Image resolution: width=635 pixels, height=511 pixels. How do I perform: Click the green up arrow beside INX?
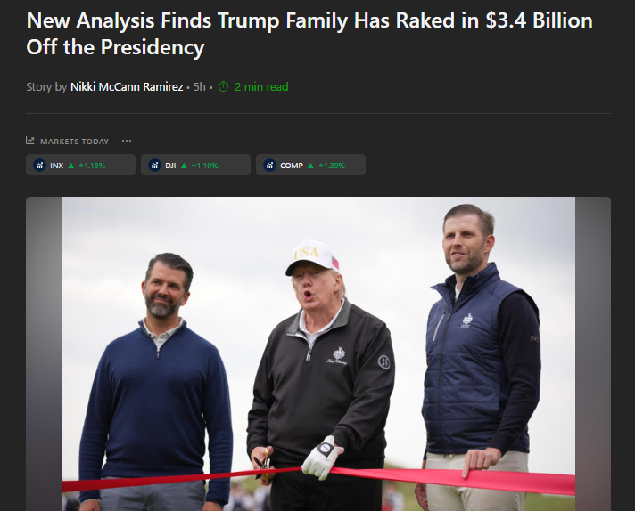point(71,166)
